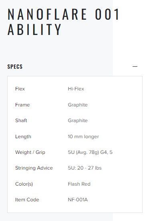Select 5U (Avg. 78g) G4, 5 text
149x221 pixels.
coord(90,152)
